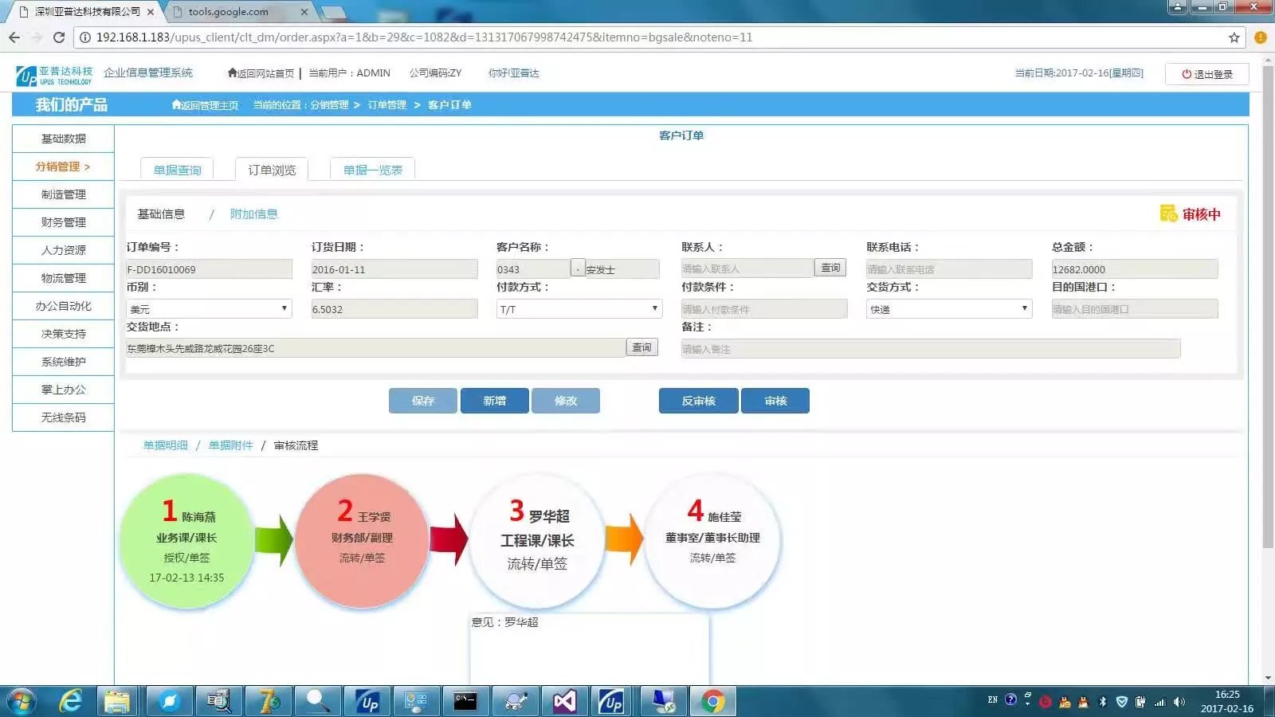This screenshot has width=1275, height=717.
Task: Click the UPUS company logo
Action: coord(54,75)
